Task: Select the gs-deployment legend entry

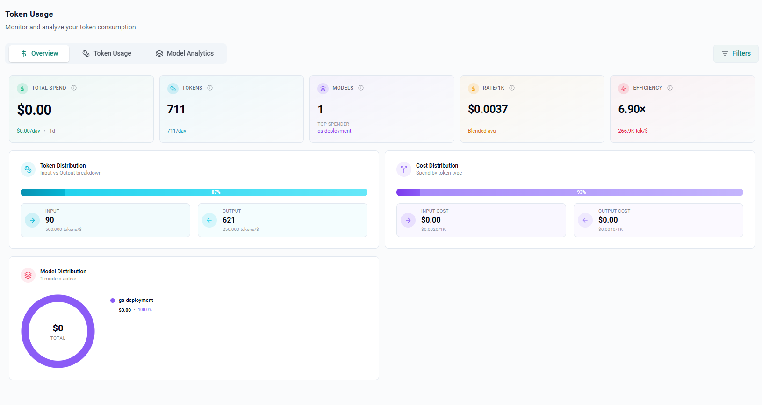Action: click(x=136, y=300)
